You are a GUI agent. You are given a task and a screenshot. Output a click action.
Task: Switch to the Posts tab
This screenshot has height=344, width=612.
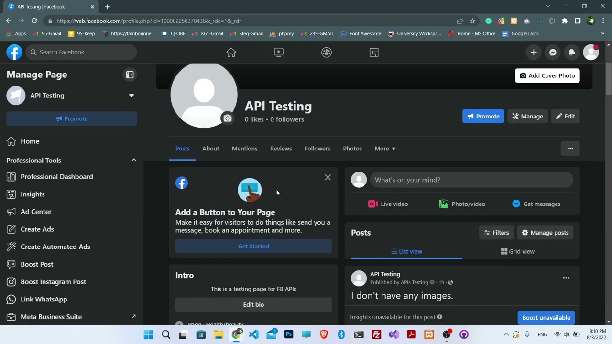(x=182, y=149)
